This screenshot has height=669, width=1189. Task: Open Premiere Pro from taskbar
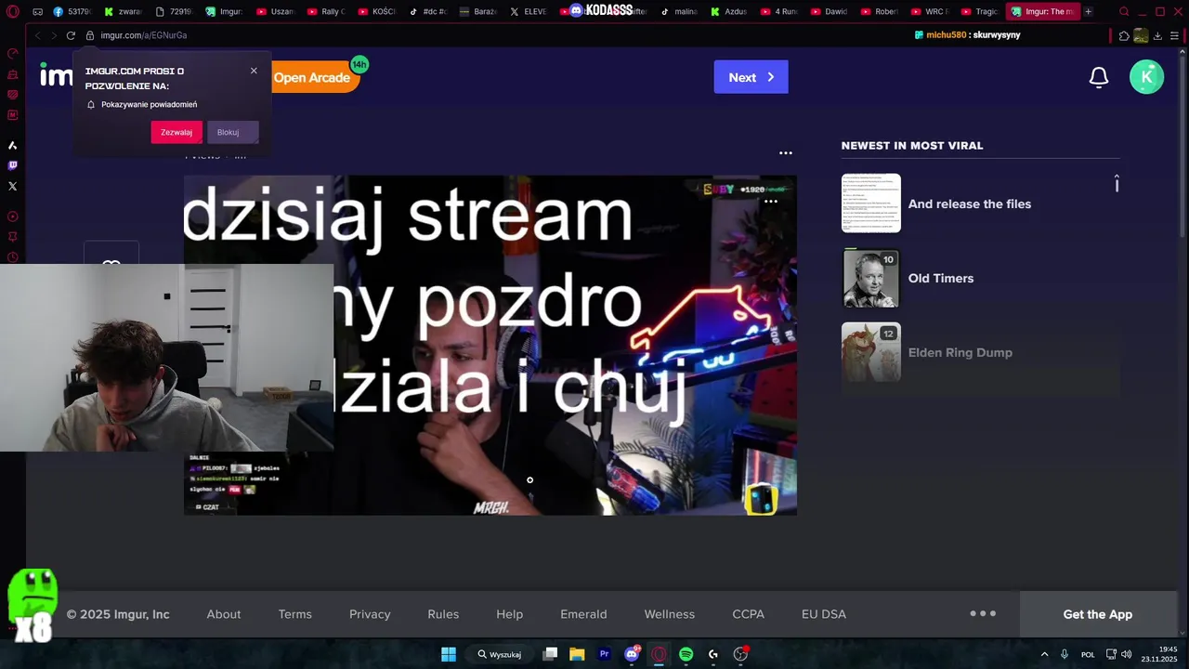click(x=605, y=654)
